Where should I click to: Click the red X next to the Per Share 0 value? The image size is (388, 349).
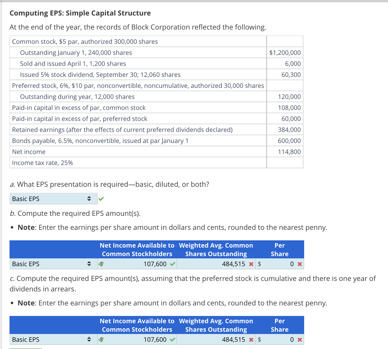(x=300, y=264)
